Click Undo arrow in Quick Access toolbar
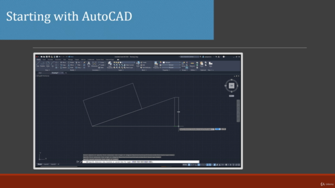335x188 pixels. click(60, 57)
